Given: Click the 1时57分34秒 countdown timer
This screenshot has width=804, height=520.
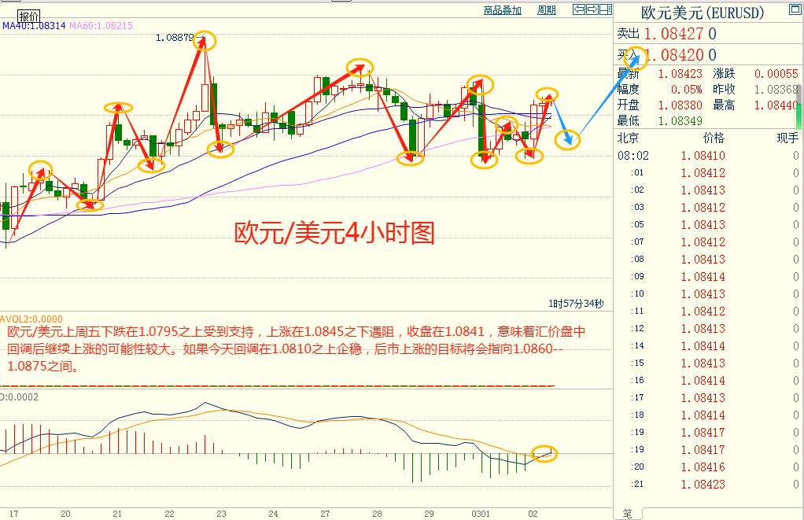Looking at the screenshot, I should point(576,304).
